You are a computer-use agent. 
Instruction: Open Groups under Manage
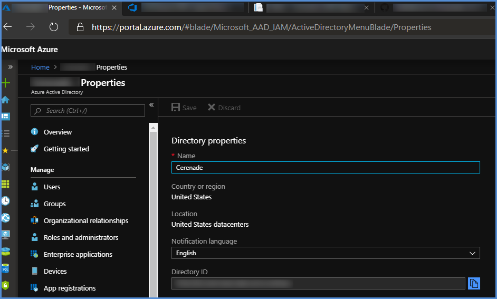(x=54, y=204)
